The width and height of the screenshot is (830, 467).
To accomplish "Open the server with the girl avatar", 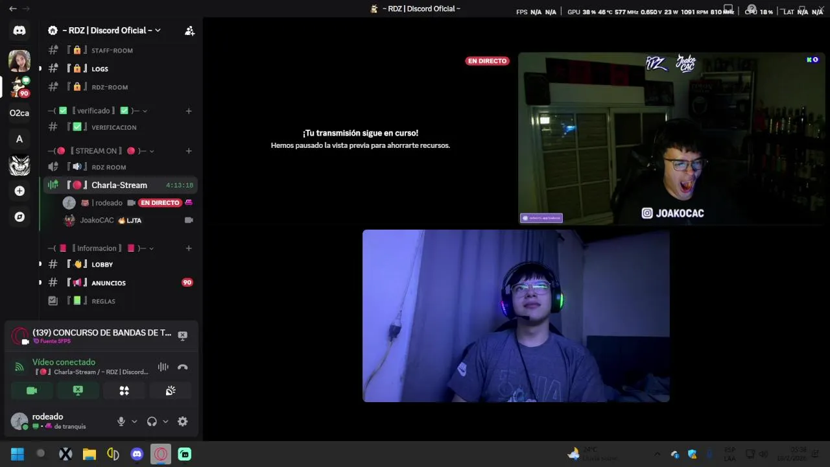I will click(x=19, y=60).
